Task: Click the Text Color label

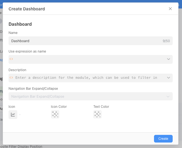Action: 101,107
